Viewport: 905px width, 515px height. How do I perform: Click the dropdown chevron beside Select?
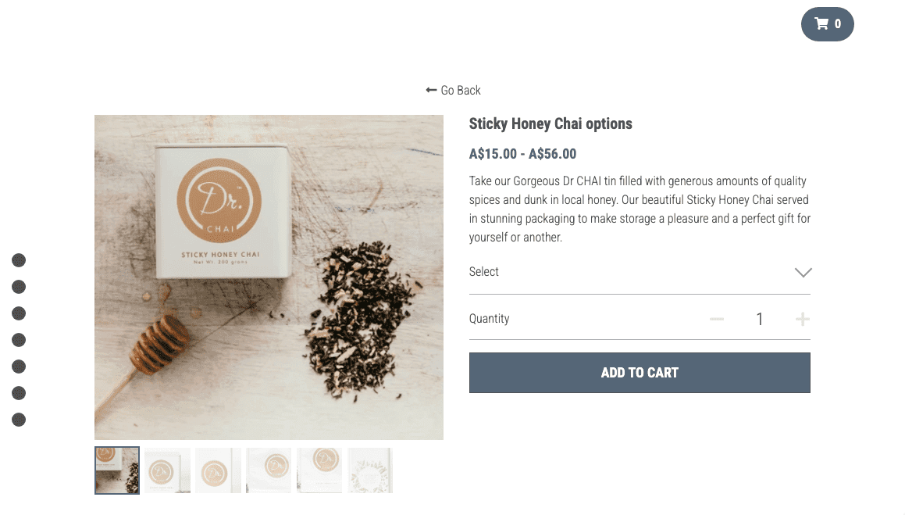(x=803, y=273)
